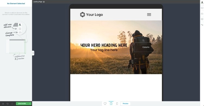Viewport: 204px width, 106px height.
Task: Switch to tablet preview mode
Action: (x=111, y=104)
